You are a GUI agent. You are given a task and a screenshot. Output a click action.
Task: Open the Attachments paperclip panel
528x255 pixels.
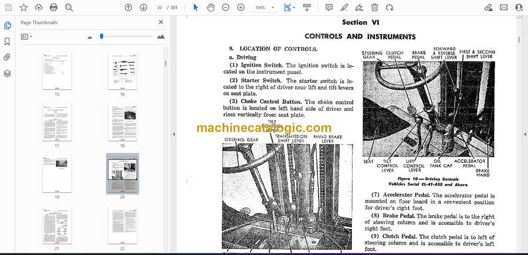[x=8, y=57]
